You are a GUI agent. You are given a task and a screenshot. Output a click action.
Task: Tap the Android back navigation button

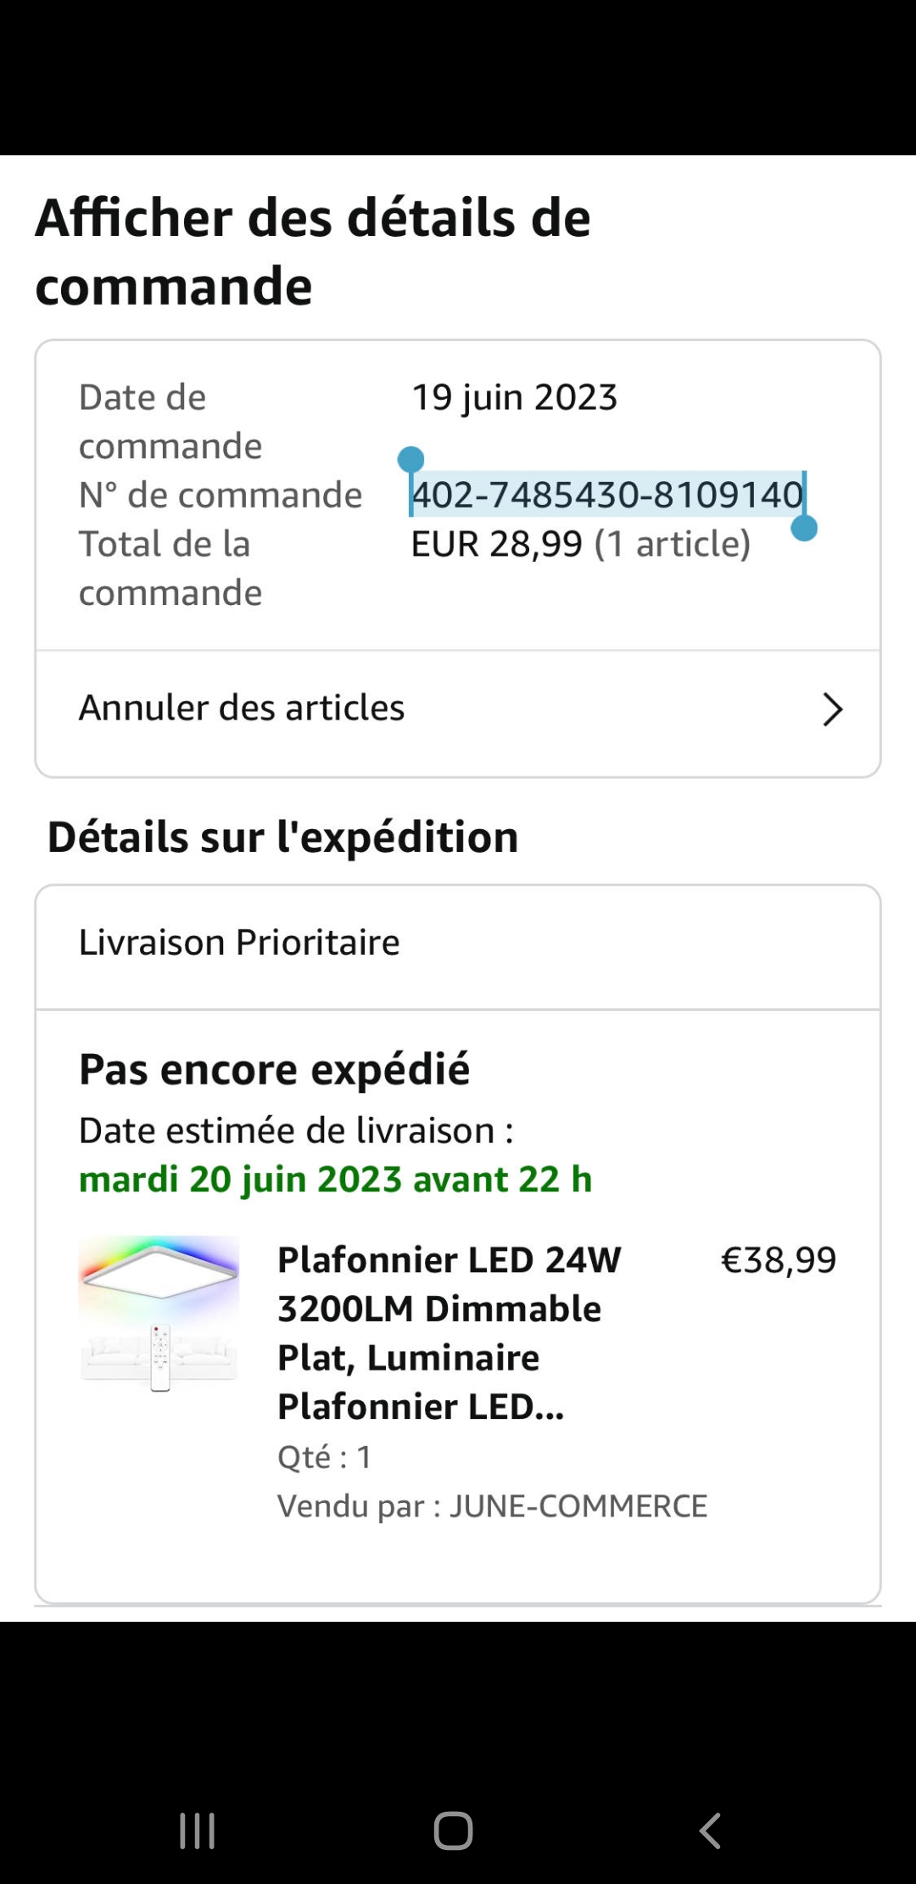710,1831
